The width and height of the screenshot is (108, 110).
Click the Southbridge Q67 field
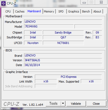[x=63, y=37]
